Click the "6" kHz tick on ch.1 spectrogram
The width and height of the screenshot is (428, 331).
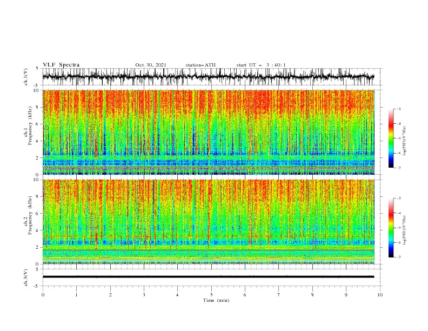37,124
